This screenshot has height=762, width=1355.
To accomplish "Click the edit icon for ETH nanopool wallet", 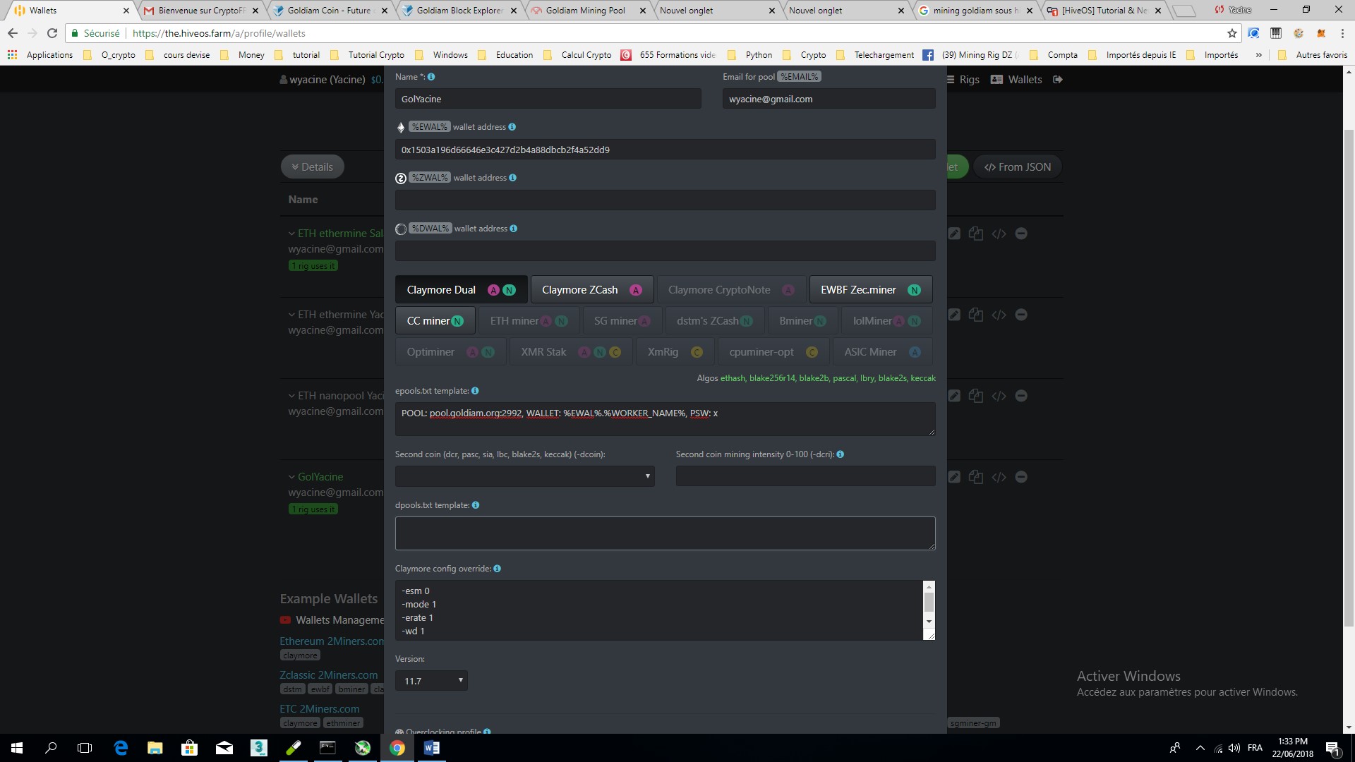I will pyautogui.click(x=954, y=396).
